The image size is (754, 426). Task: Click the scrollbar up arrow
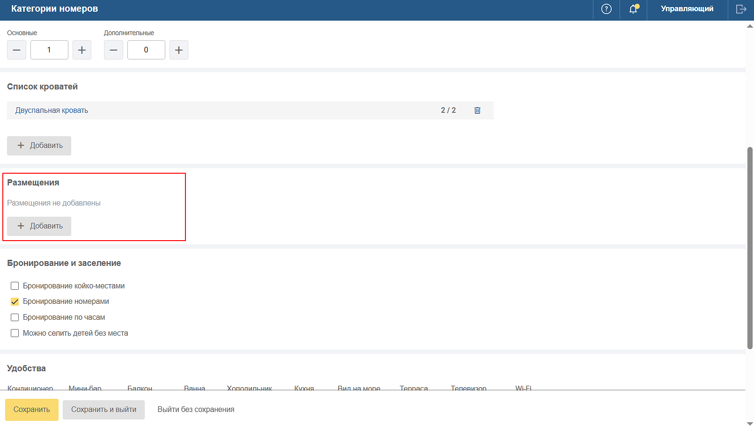[x=750, y=26]
